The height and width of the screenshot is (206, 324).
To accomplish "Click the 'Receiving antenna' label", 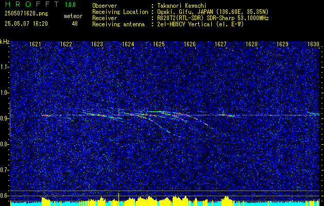I will click(118, 24).
